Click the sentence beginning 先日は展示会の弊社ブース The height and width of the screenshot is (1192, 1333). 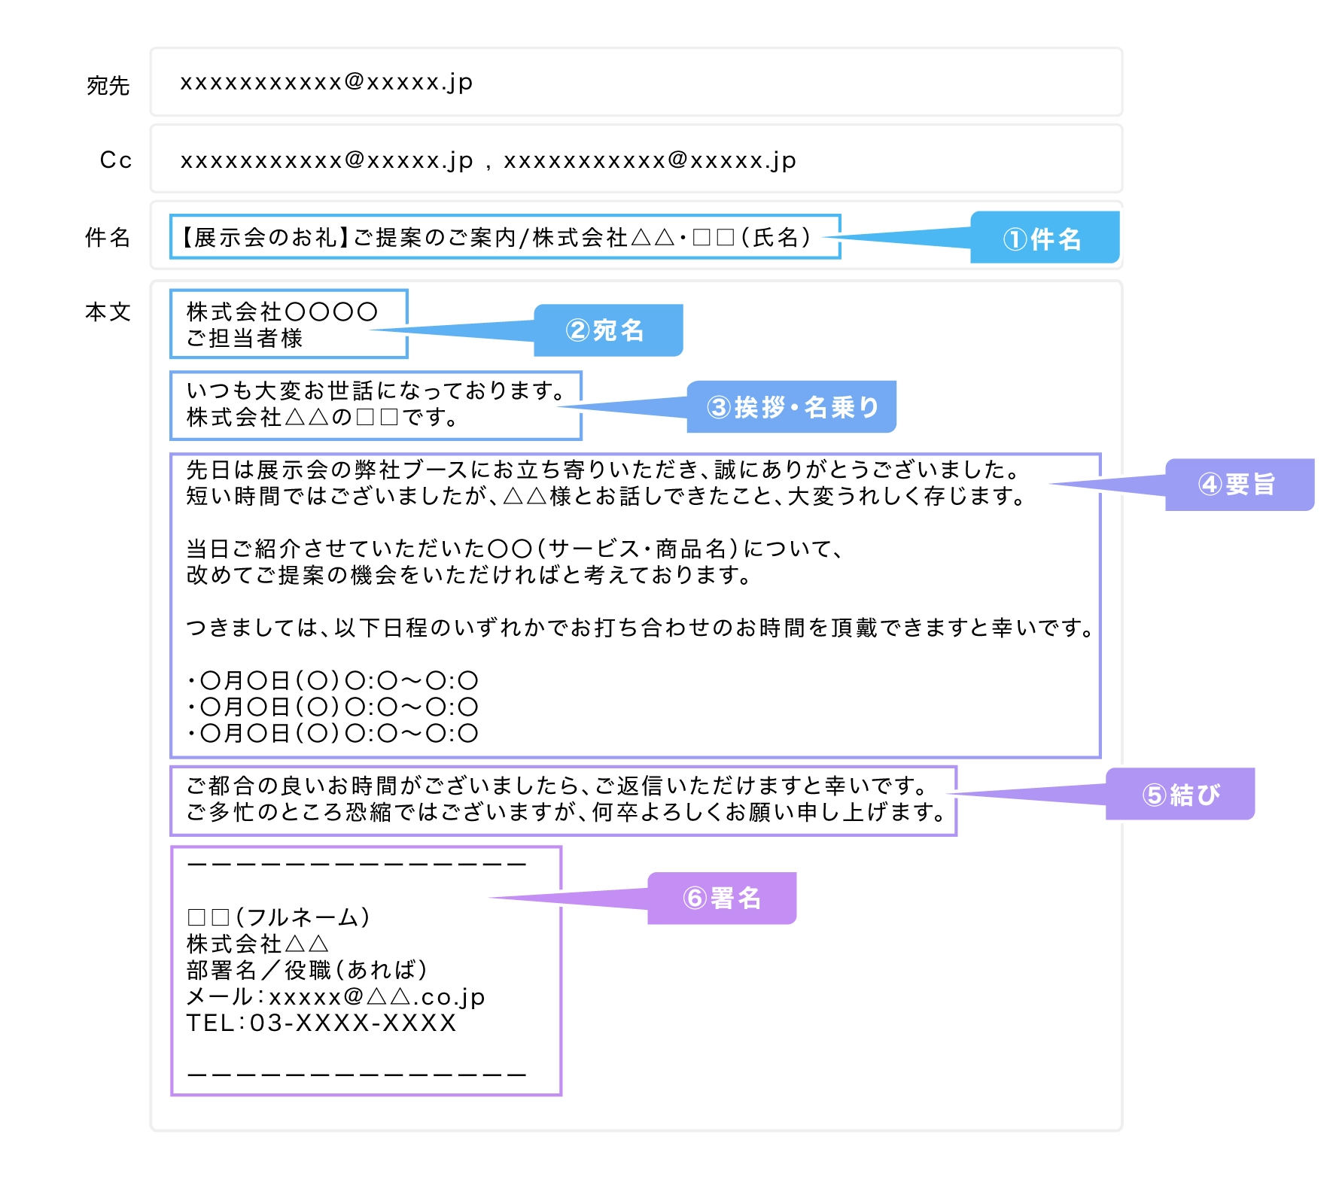(602, 470)
